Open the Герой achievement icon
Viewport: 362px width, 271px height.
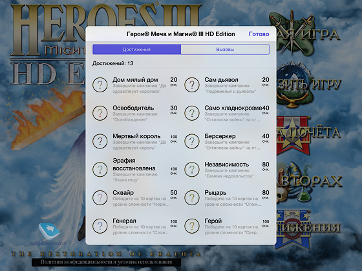tap(192, 226)
